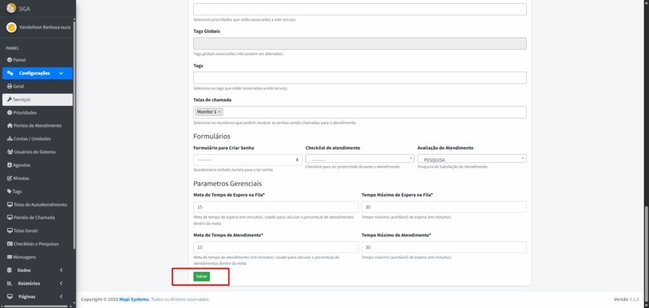
Task: Click the green Salvar button
Action: click(202, 276)
